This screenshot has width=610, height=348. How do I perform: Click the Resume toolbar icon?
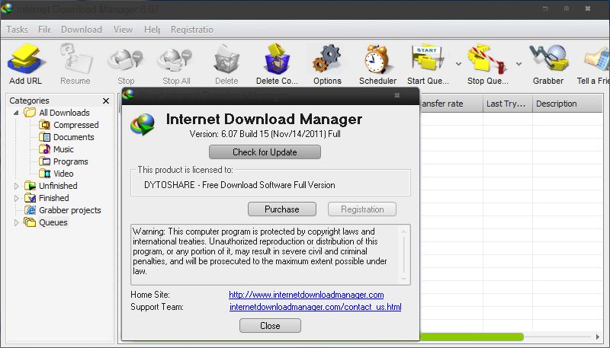tap(75, 59)
